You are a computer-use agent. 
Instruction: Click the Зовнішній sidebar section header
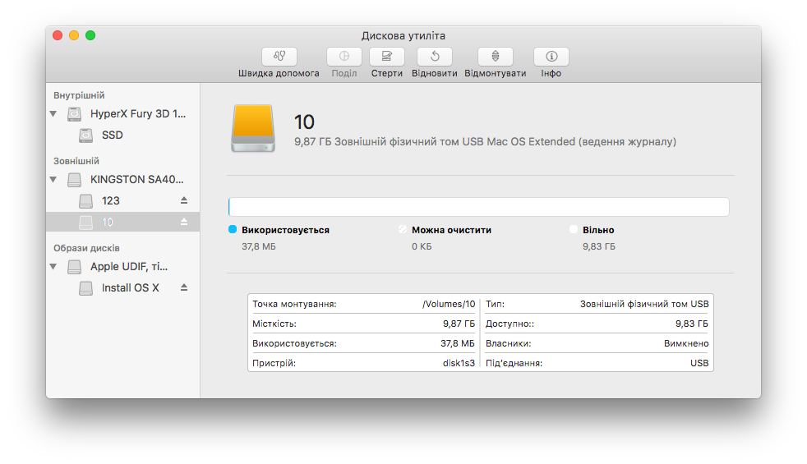[76, 161]
